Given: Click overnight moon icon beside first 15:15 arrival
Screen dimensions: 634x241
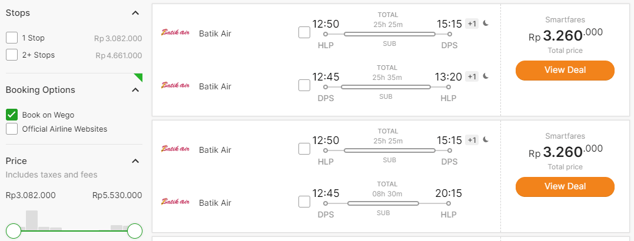Looking at the screenshot, I should [x=486, y=24].
